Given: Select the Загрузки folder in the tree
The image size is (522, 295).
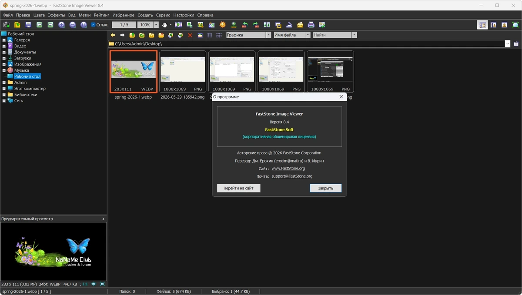Looking at the screenshot, I should pos(23,58).
